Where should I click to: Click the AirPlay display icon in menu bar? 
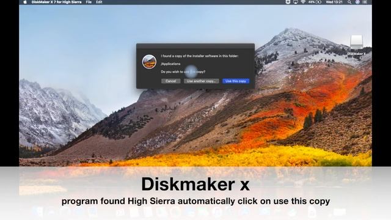pyautogui.click(x=296, y=2)
